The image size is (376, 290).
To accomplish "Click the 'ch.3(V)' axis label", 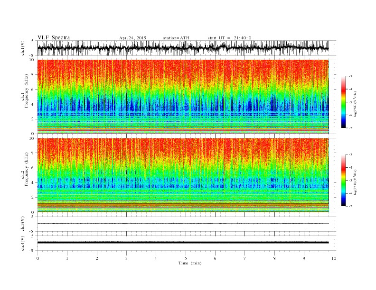I will click(23, 224).
